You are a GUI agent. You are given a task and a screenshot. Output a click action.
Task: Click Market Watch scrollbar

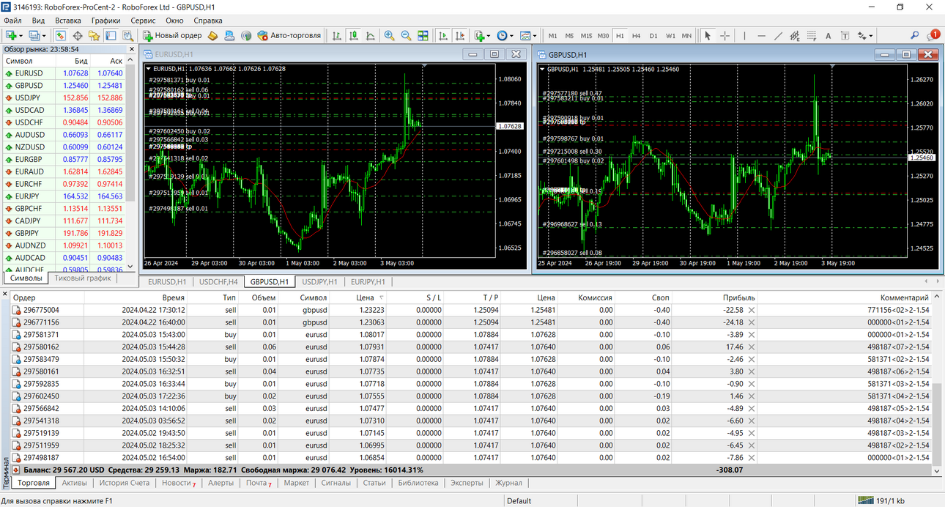pos(131,133)
